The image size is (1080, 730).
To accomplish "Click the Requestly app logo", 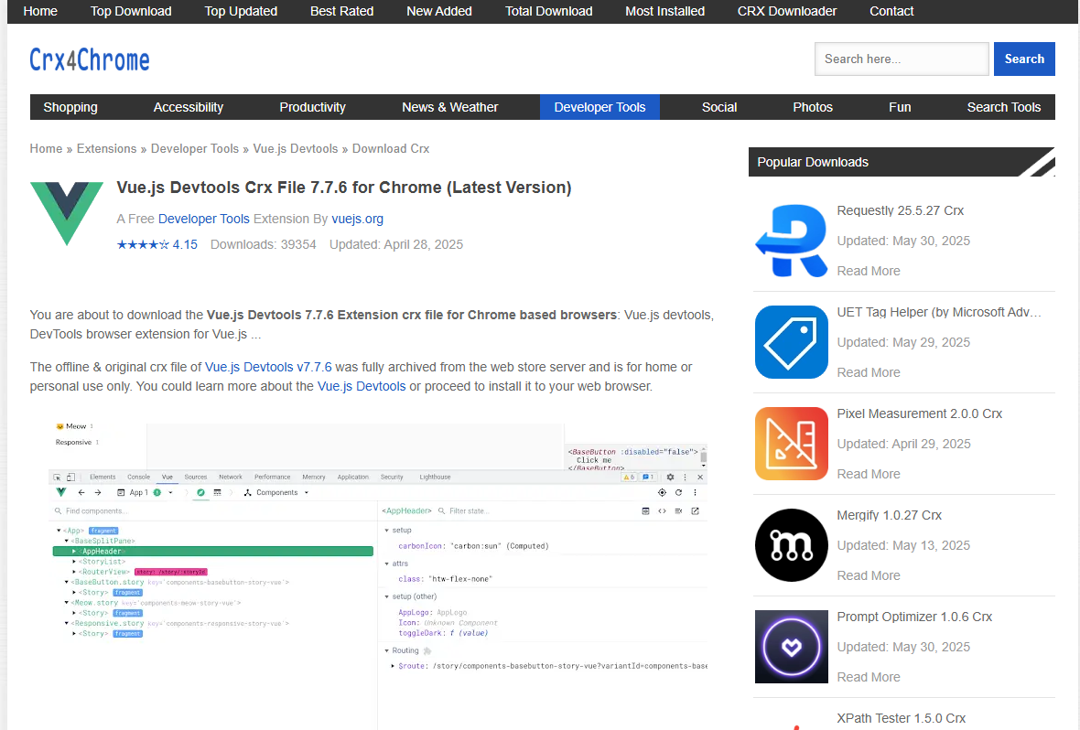I will [x=791, y=241].
